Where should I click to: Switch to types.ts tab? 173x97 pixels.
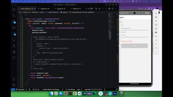(60, 9)
